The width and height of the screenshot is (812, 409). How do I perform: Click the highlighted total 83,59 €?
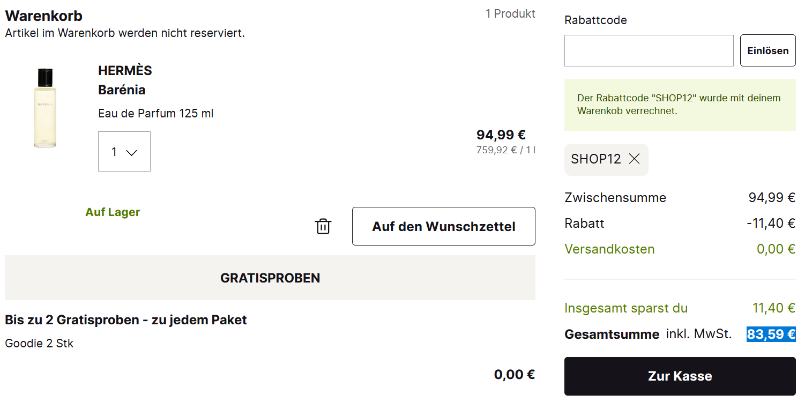771,334
